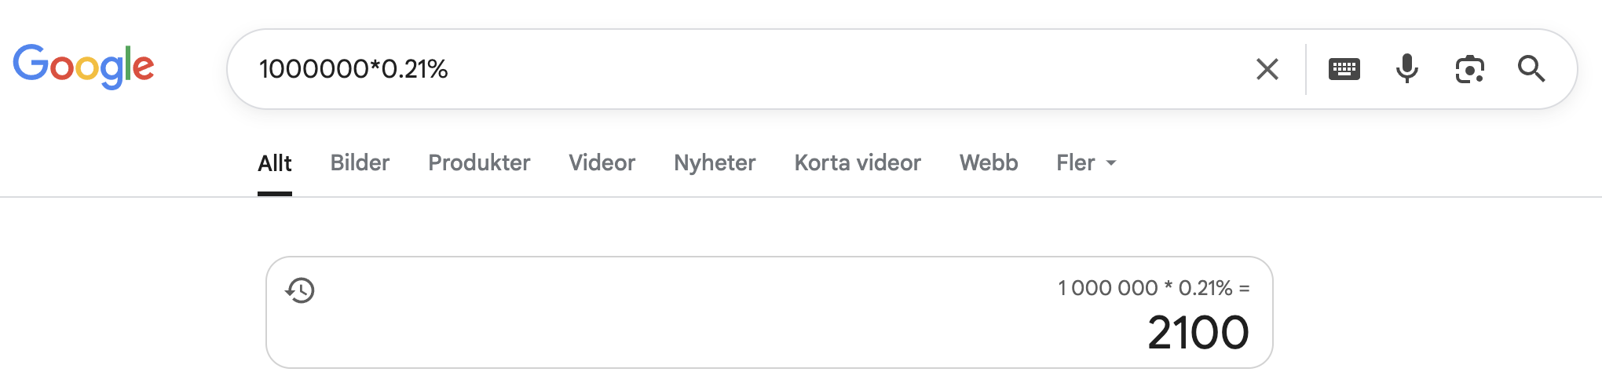The height and width of the screenshot is (383, 1602).
Task: Clear the search query with the X icon
Action: [x=1267, y=69]
